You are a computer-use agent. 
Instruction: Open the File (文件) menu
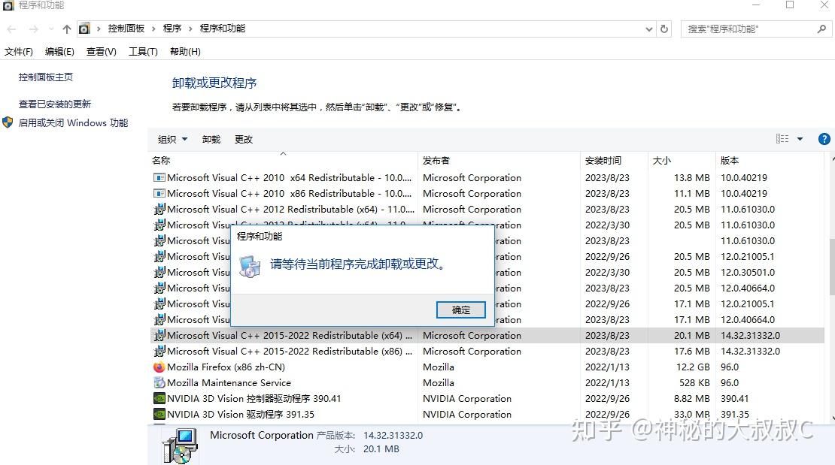point(19,52)
